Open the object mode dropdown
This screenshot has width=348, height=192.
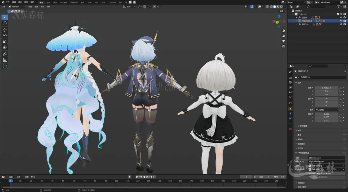coord(17,7)
